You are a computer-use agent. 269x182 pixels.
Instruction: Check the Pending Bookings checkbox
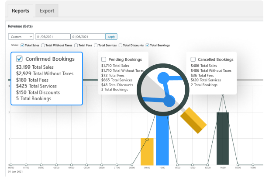(103, 59)
